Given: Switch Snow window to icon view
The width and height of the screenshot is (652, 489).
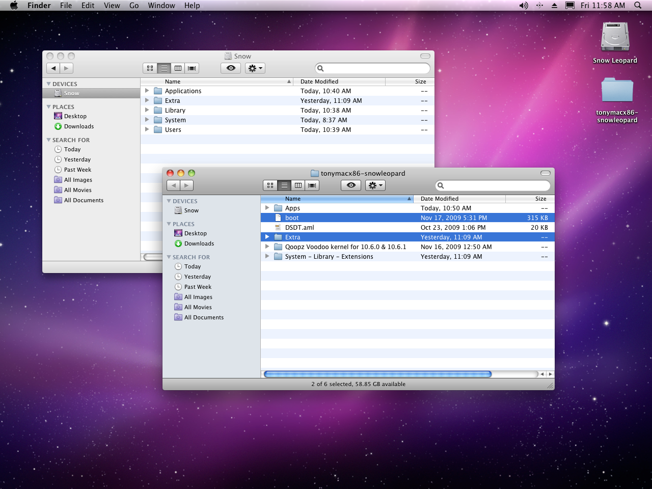Looking at the screenshot, I should tap(150, 68).
